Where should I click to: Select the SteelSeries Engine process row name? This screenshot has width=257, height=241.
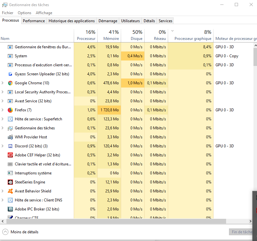(x=30, y=182)
